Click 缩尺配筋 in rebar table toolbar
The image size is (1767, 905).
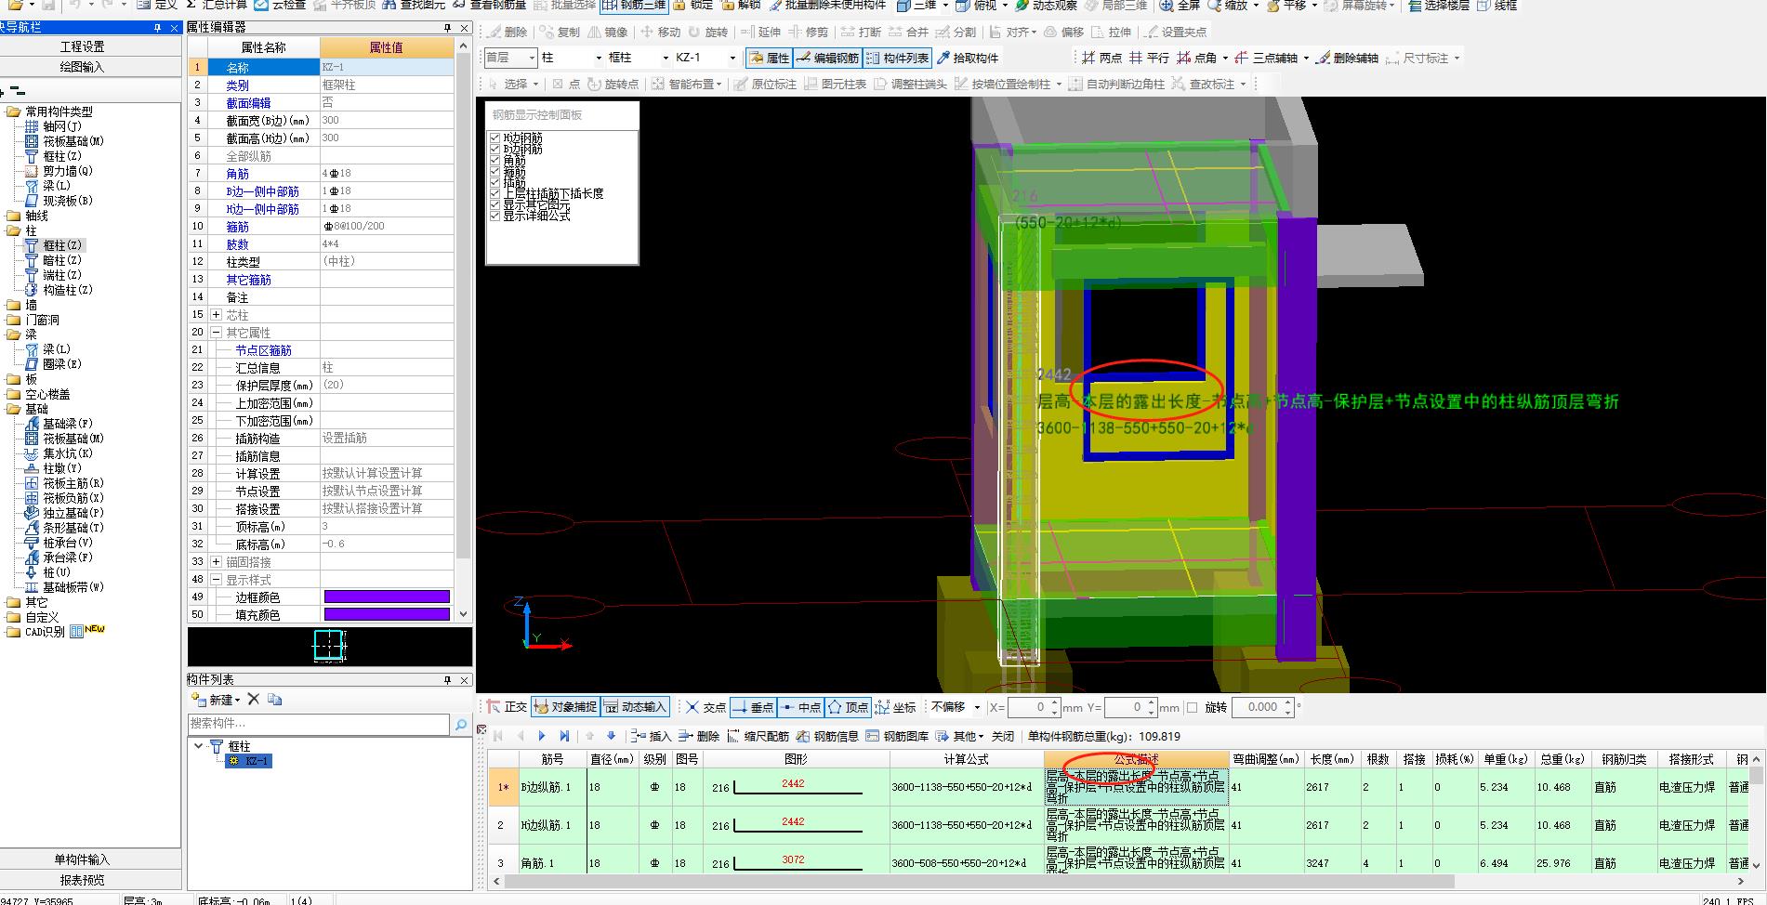click(x=758, y=736)
